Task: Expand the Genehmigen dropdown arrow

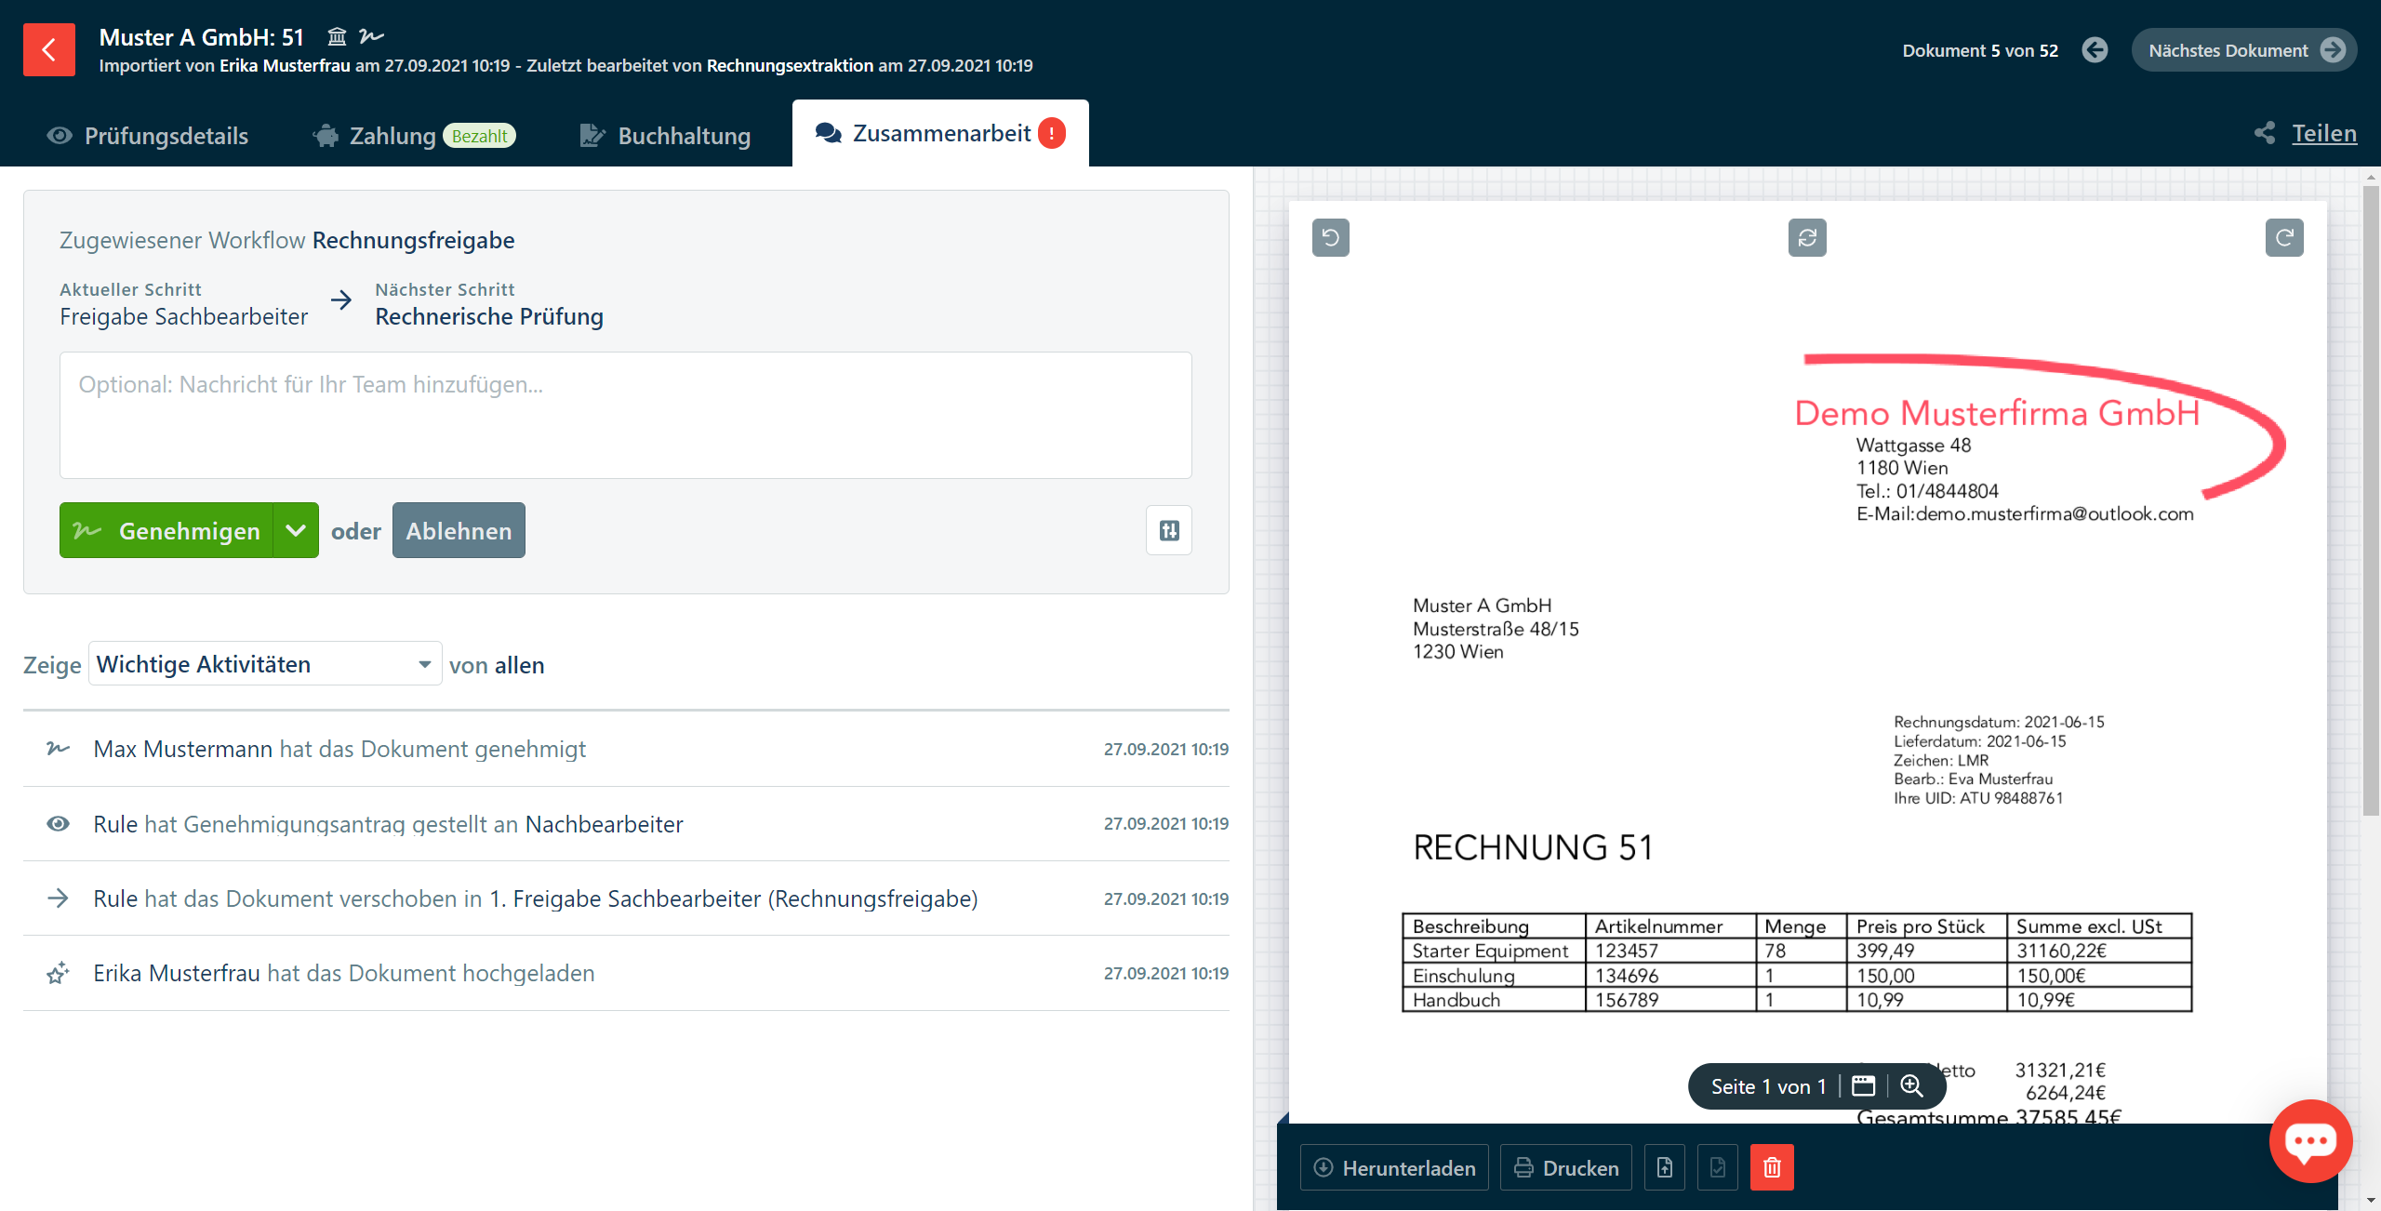Action: (296, 530)
